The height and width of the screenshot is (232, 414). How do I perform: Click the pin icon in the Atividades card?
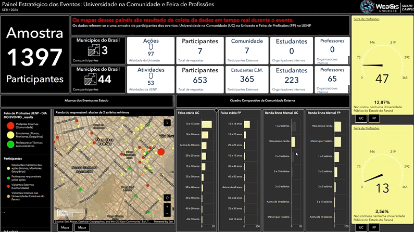point(151,76)
